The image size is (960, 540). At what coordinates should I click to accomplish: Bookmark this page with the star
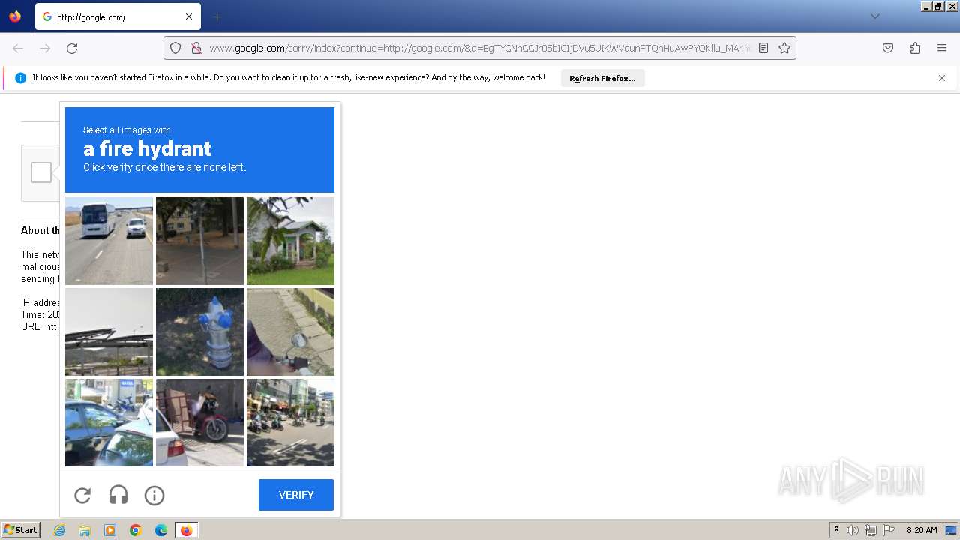(784, 48)
